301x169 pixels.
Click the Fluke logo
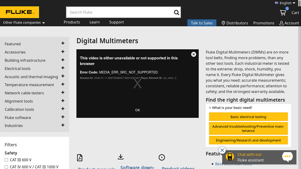click(x=20, y=12)
